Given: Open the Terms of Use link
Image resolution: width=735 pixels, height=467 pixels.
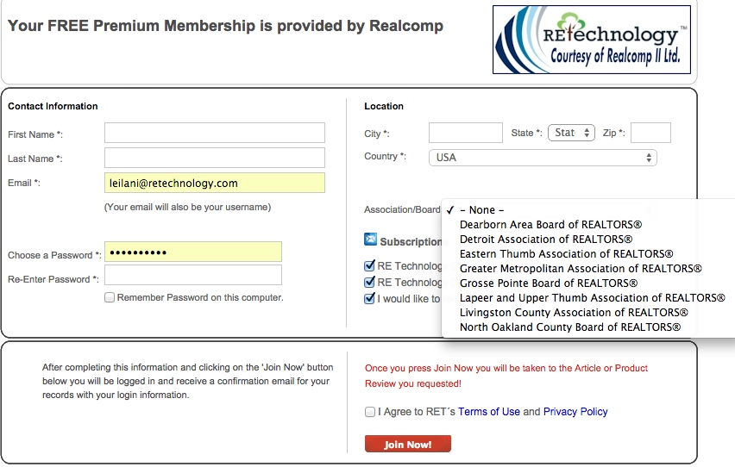Looking at the screenshot, I should point(489,412).
